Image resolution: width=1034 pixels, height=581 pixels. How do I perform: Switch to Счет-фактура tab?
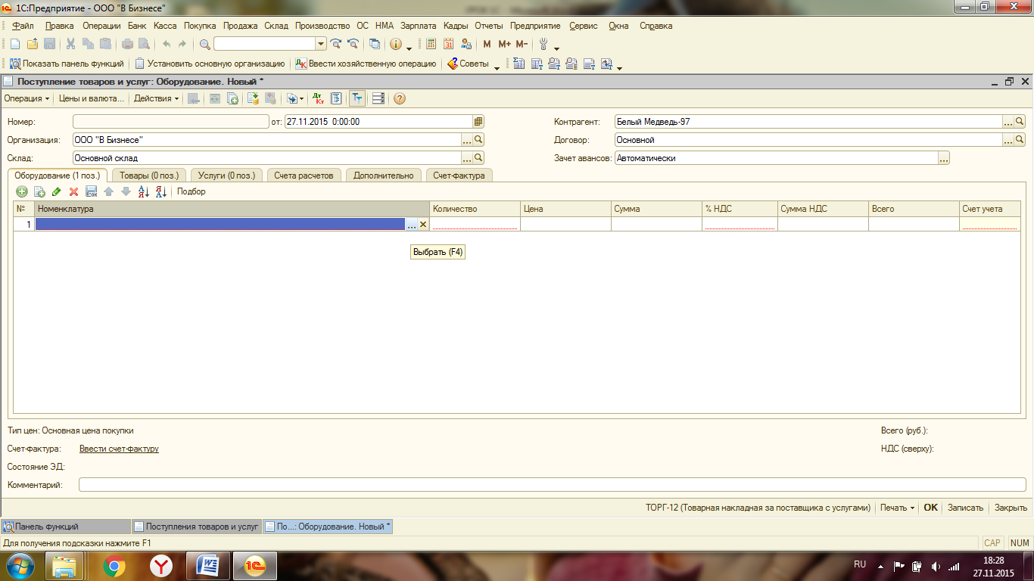pyautogui.click(x=459, y=175)
